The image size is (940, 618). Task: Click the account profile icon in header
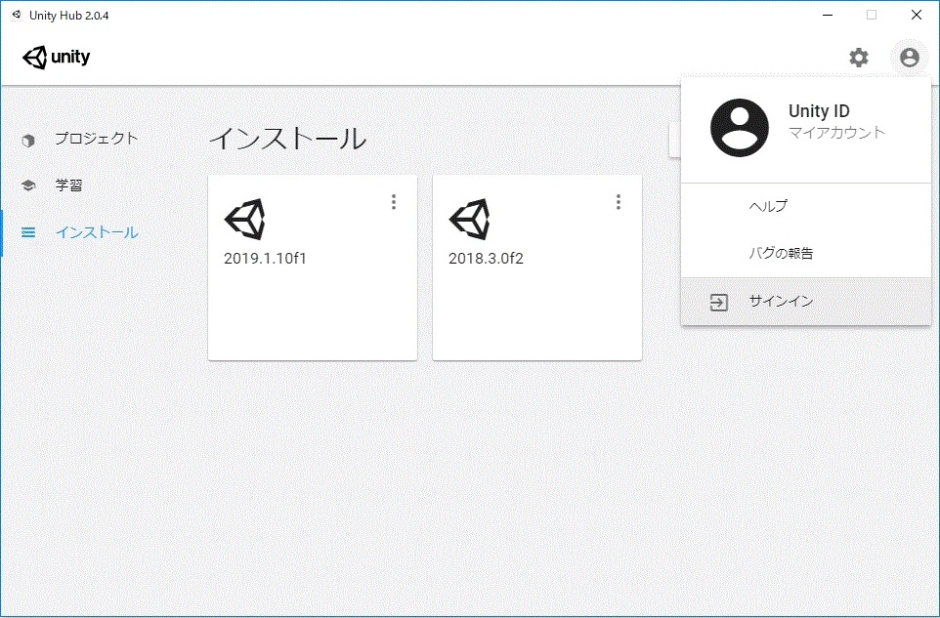pos(910,58)
